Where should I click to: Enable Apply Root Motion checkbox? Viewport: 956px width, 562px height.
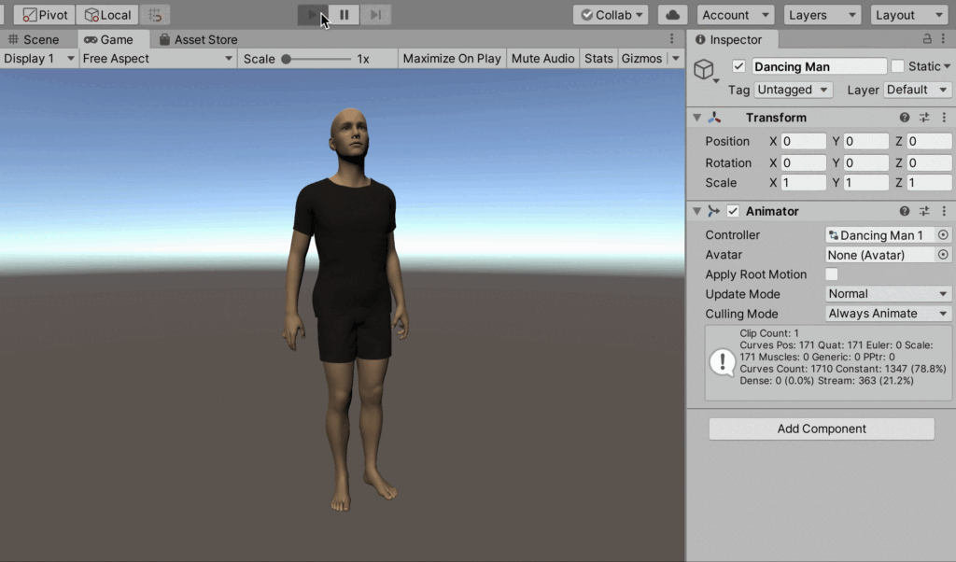point(832,274)
